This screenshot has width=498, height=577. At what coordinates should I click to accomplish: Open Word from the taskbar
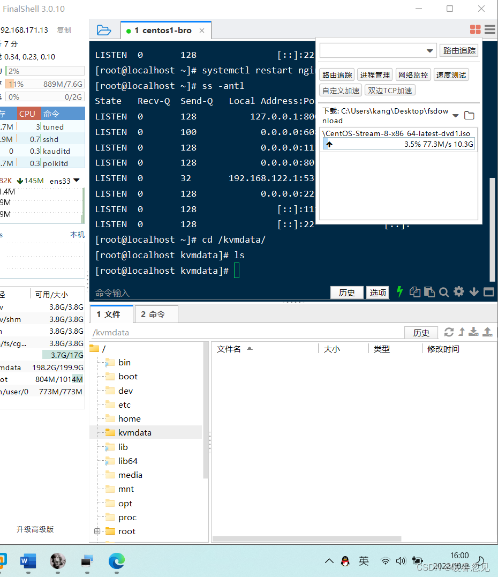click(28, 561)
